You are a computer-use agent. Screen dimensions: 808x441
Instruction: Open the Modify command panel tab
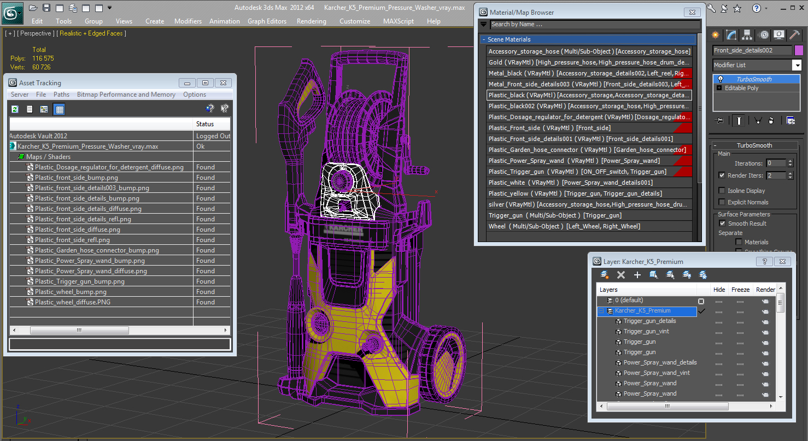[731, 35]
